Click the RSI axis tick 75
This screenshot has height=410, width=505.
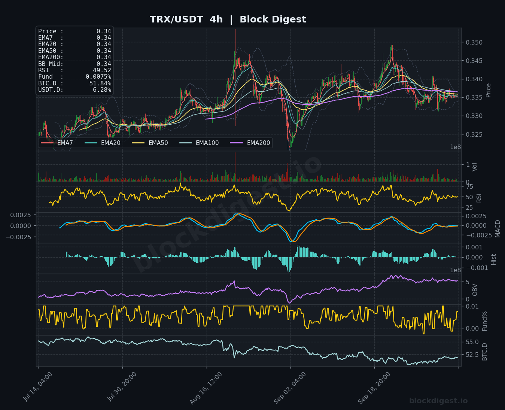pos(469,187)
